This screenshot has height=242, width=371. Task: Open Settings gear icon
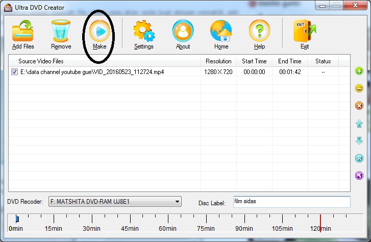[143, 30]
